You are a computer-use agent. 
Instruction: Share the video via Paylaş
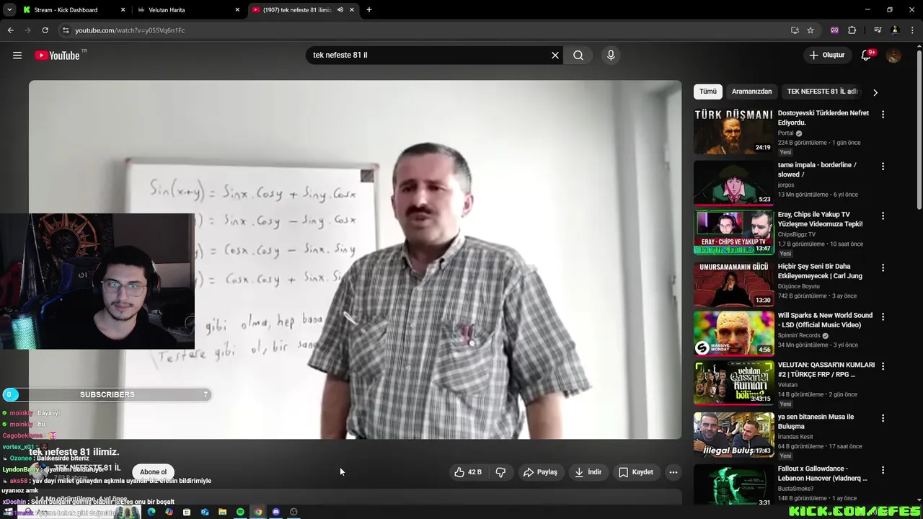click(x=541, y=472)
